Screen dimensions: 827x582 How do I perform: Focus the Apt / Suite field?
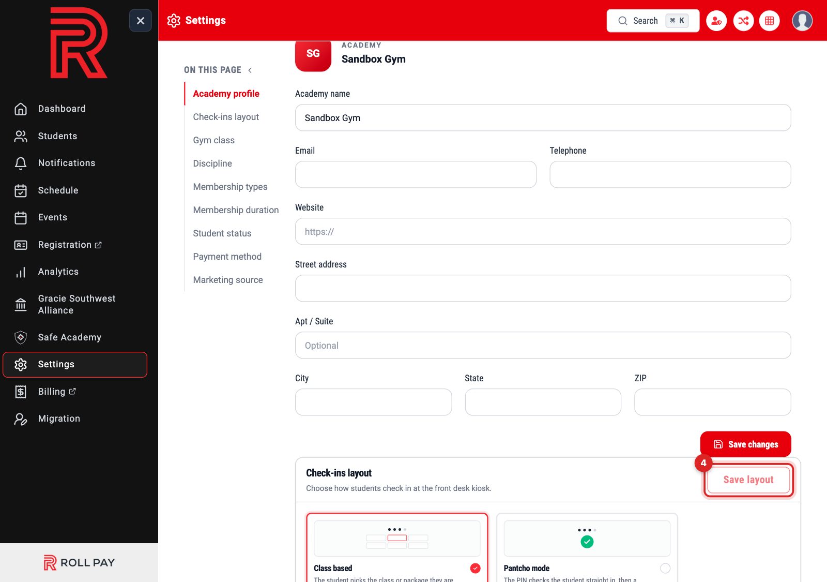click(543, 345)
